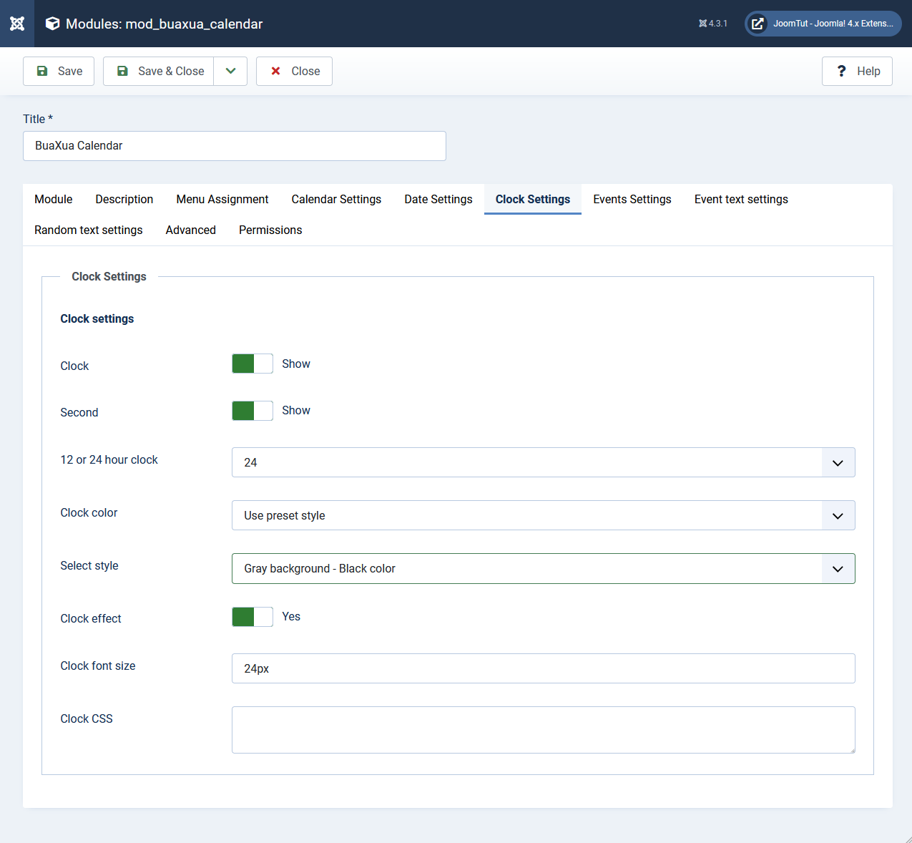Click the Title input field

point(235,146)
